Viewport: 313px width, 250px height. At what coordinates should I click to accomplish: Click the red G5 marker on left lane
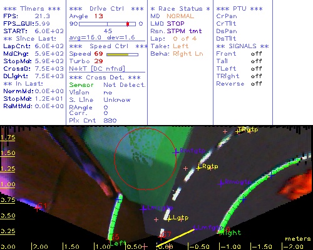[x=111, y=237]
